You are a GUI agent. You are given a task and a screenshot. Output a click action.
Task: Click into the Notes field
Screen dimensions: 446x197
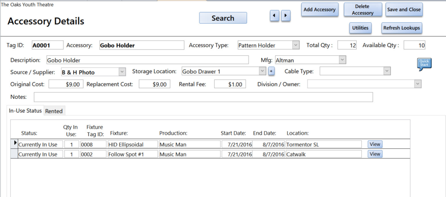tap(203, 97)
